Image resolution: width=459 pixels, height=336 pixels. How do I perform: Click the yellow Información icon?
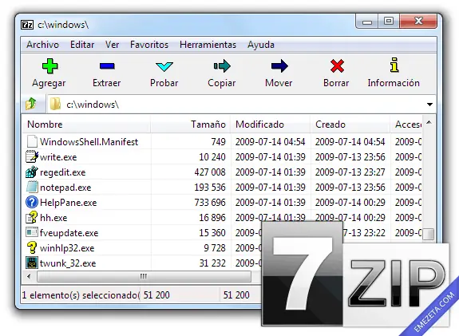pyautogui.click(x=394, y=65)
